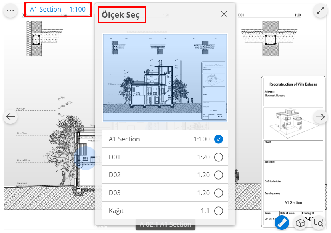Click the 'Kağıt' row label
The height and width of the screenshot is (233, 331).
click(116, 211)
